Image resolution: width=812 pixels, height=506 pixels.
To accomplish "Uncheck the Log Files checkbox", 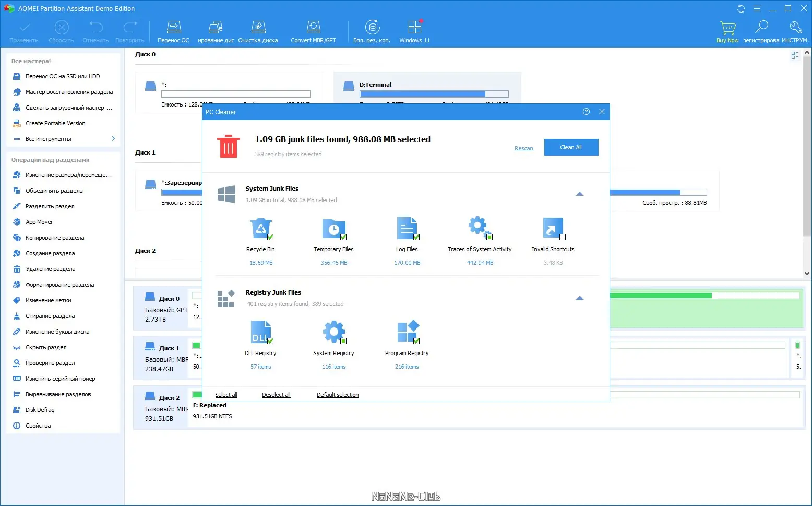I will click(x=416, y=237).
